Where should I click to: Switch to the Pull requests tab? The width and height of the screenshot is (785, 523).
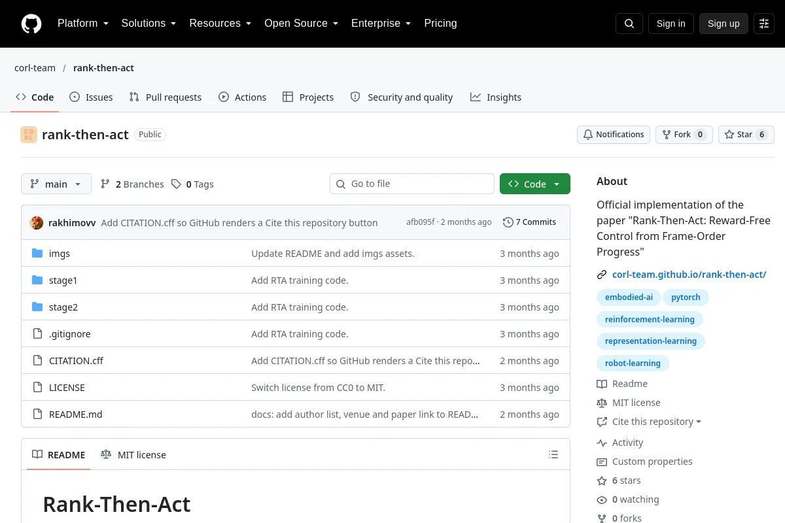[166, 97]
